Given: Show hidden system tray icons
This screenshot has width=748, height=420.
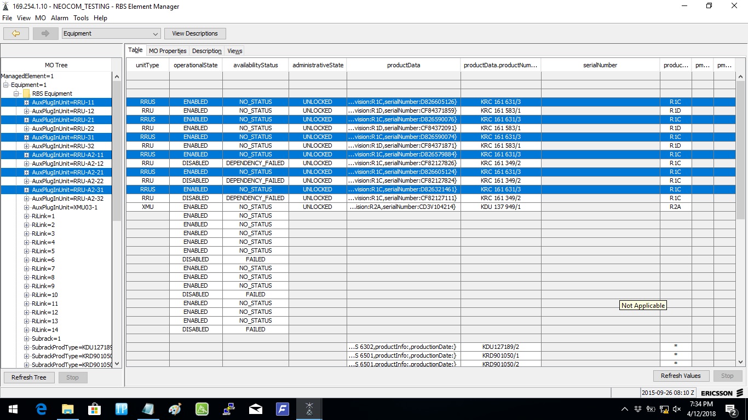Looking at the screenshot, I should coord(625,409).
